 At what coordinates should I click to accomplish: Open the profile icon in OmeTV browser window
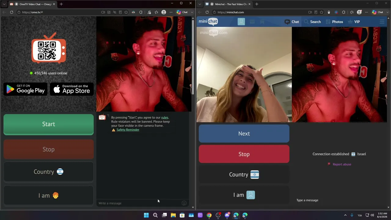[164, 12]
